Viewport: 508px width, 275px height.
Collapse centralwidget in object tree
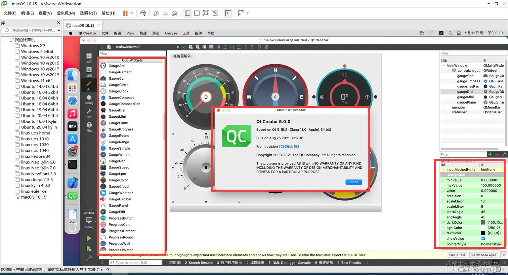click(449, 71)
